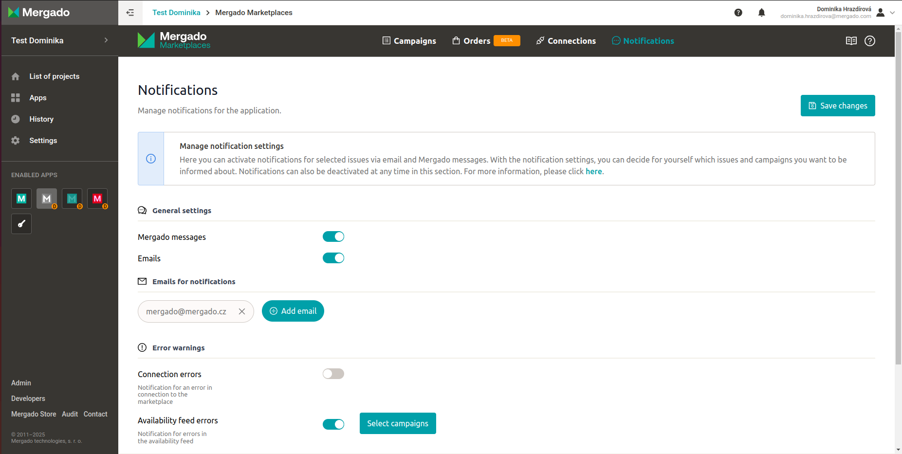Open List of projects from the sidebar
902x454 pixels.
[54, 76]
